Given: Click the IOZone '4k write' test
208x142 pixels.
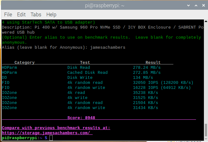Looking at the screenshot, I should [x=77, y=98].
